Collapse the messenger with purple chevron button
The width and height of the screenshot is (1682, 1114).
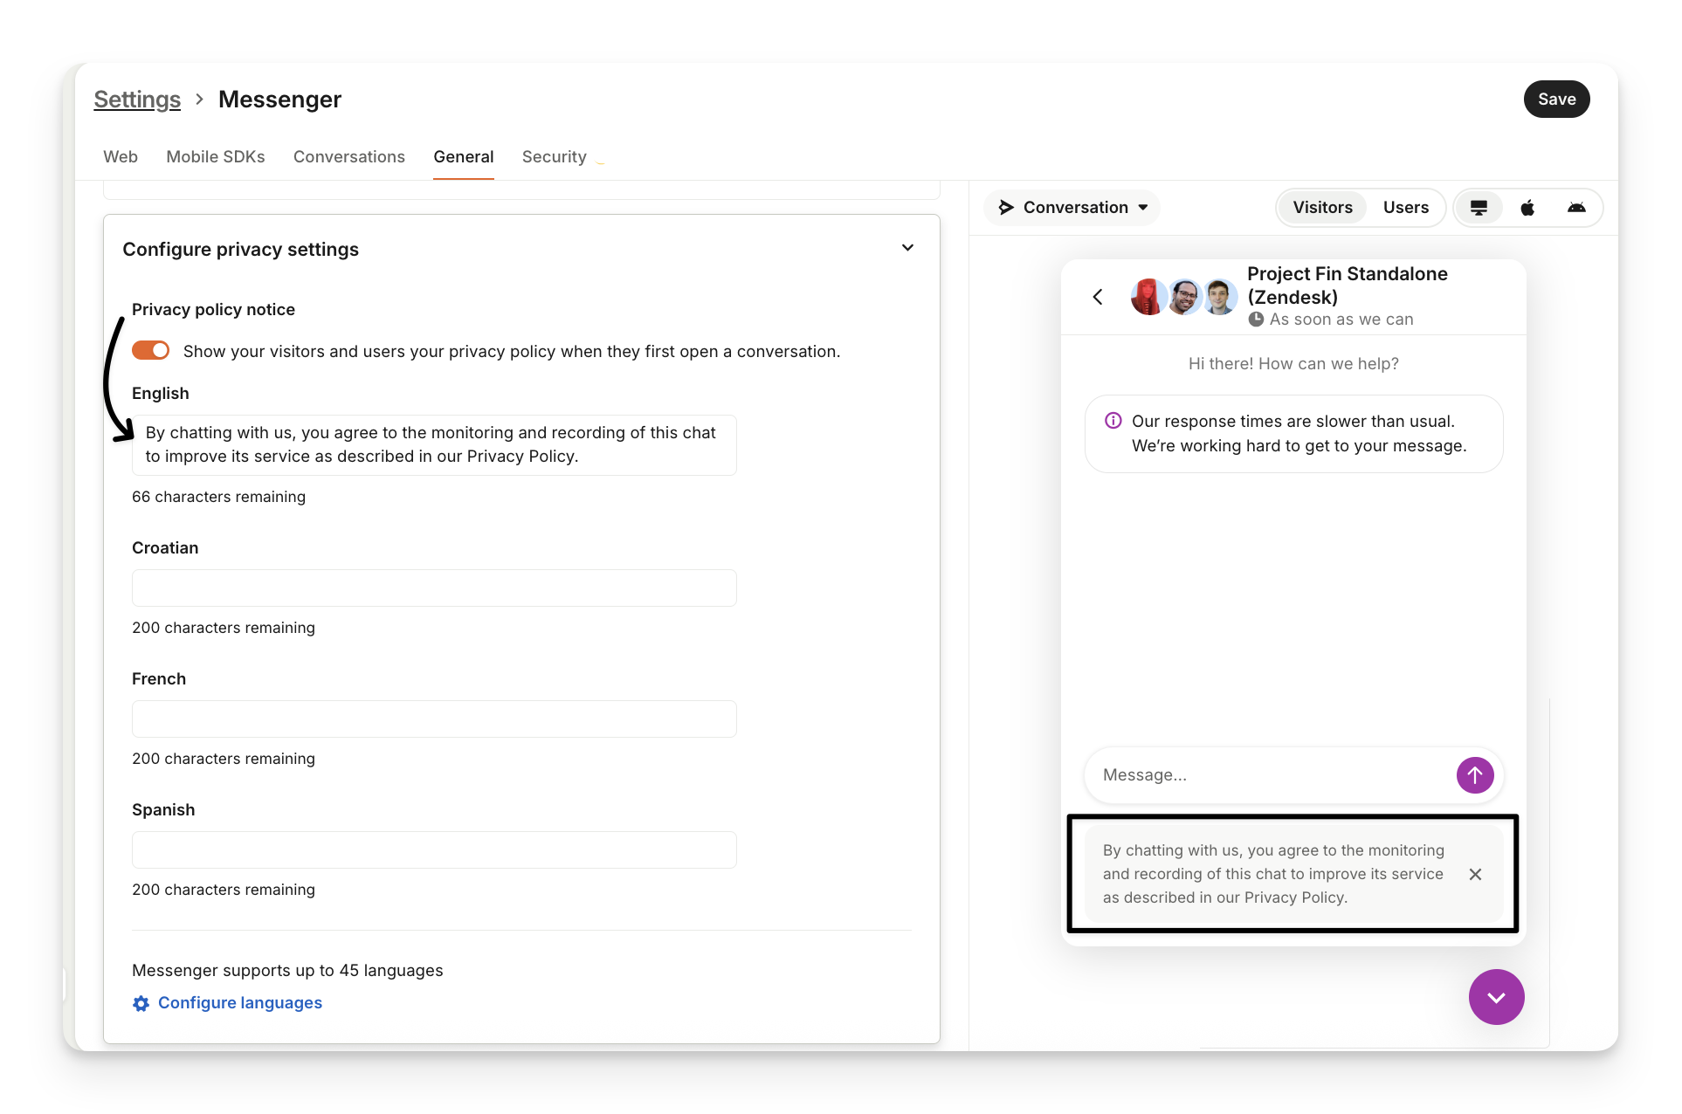click(x=1496, y=997)
